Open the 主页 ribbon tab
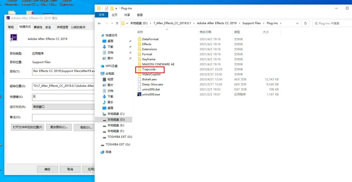This screenshot has height=182, width=352. tap(115, 15)
